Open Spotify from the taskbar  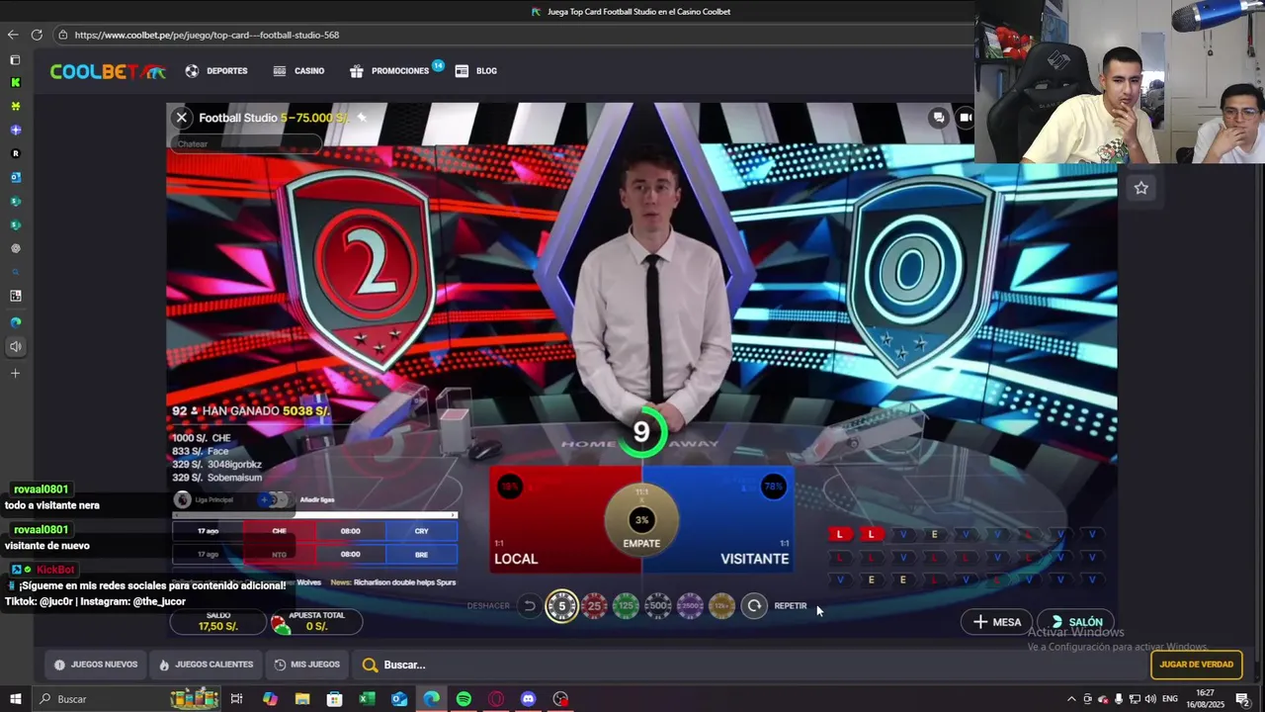click(x=464, y=699)
